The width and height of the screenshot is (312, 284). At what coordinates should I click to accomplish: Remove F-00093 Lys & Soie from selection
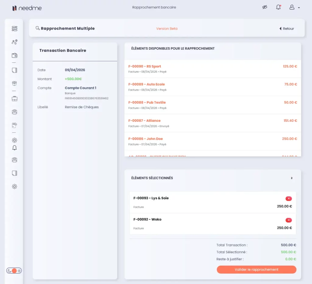tap(288, 199)
